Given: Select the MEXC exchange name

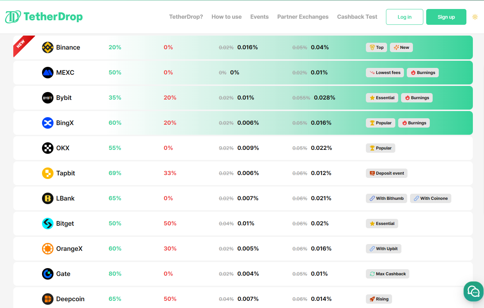Looking at the screenshot, I should [65, 73].
